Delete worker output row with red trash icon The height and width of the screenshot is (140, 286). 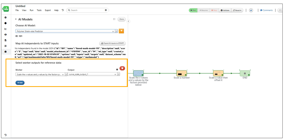122,68
